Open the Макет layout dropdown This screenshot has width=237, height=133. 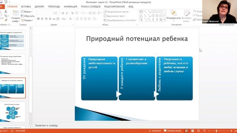27,11
